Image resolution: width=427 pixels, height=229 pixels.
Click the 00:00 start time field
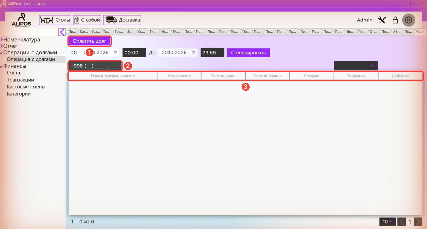[x=134, y=53]
